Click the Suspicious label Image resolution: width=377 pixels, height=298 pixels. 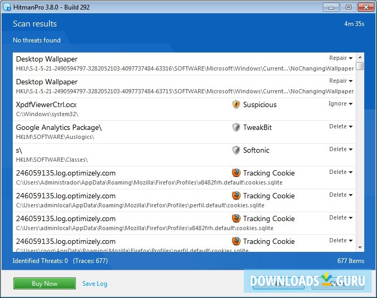coord(260,104)
